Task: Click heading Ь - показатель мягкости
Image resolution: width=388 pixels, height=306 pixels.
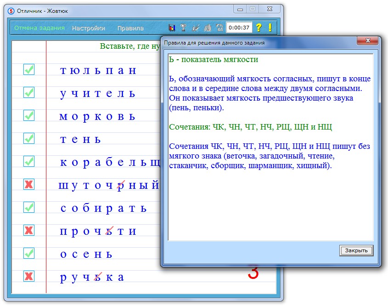Action: click(214, 59)
